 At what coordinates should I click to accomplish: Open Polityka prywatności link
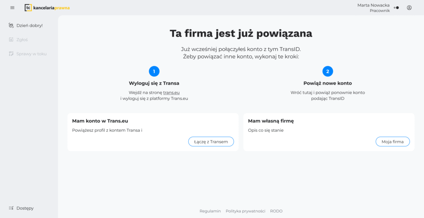(x=245, y=211)
